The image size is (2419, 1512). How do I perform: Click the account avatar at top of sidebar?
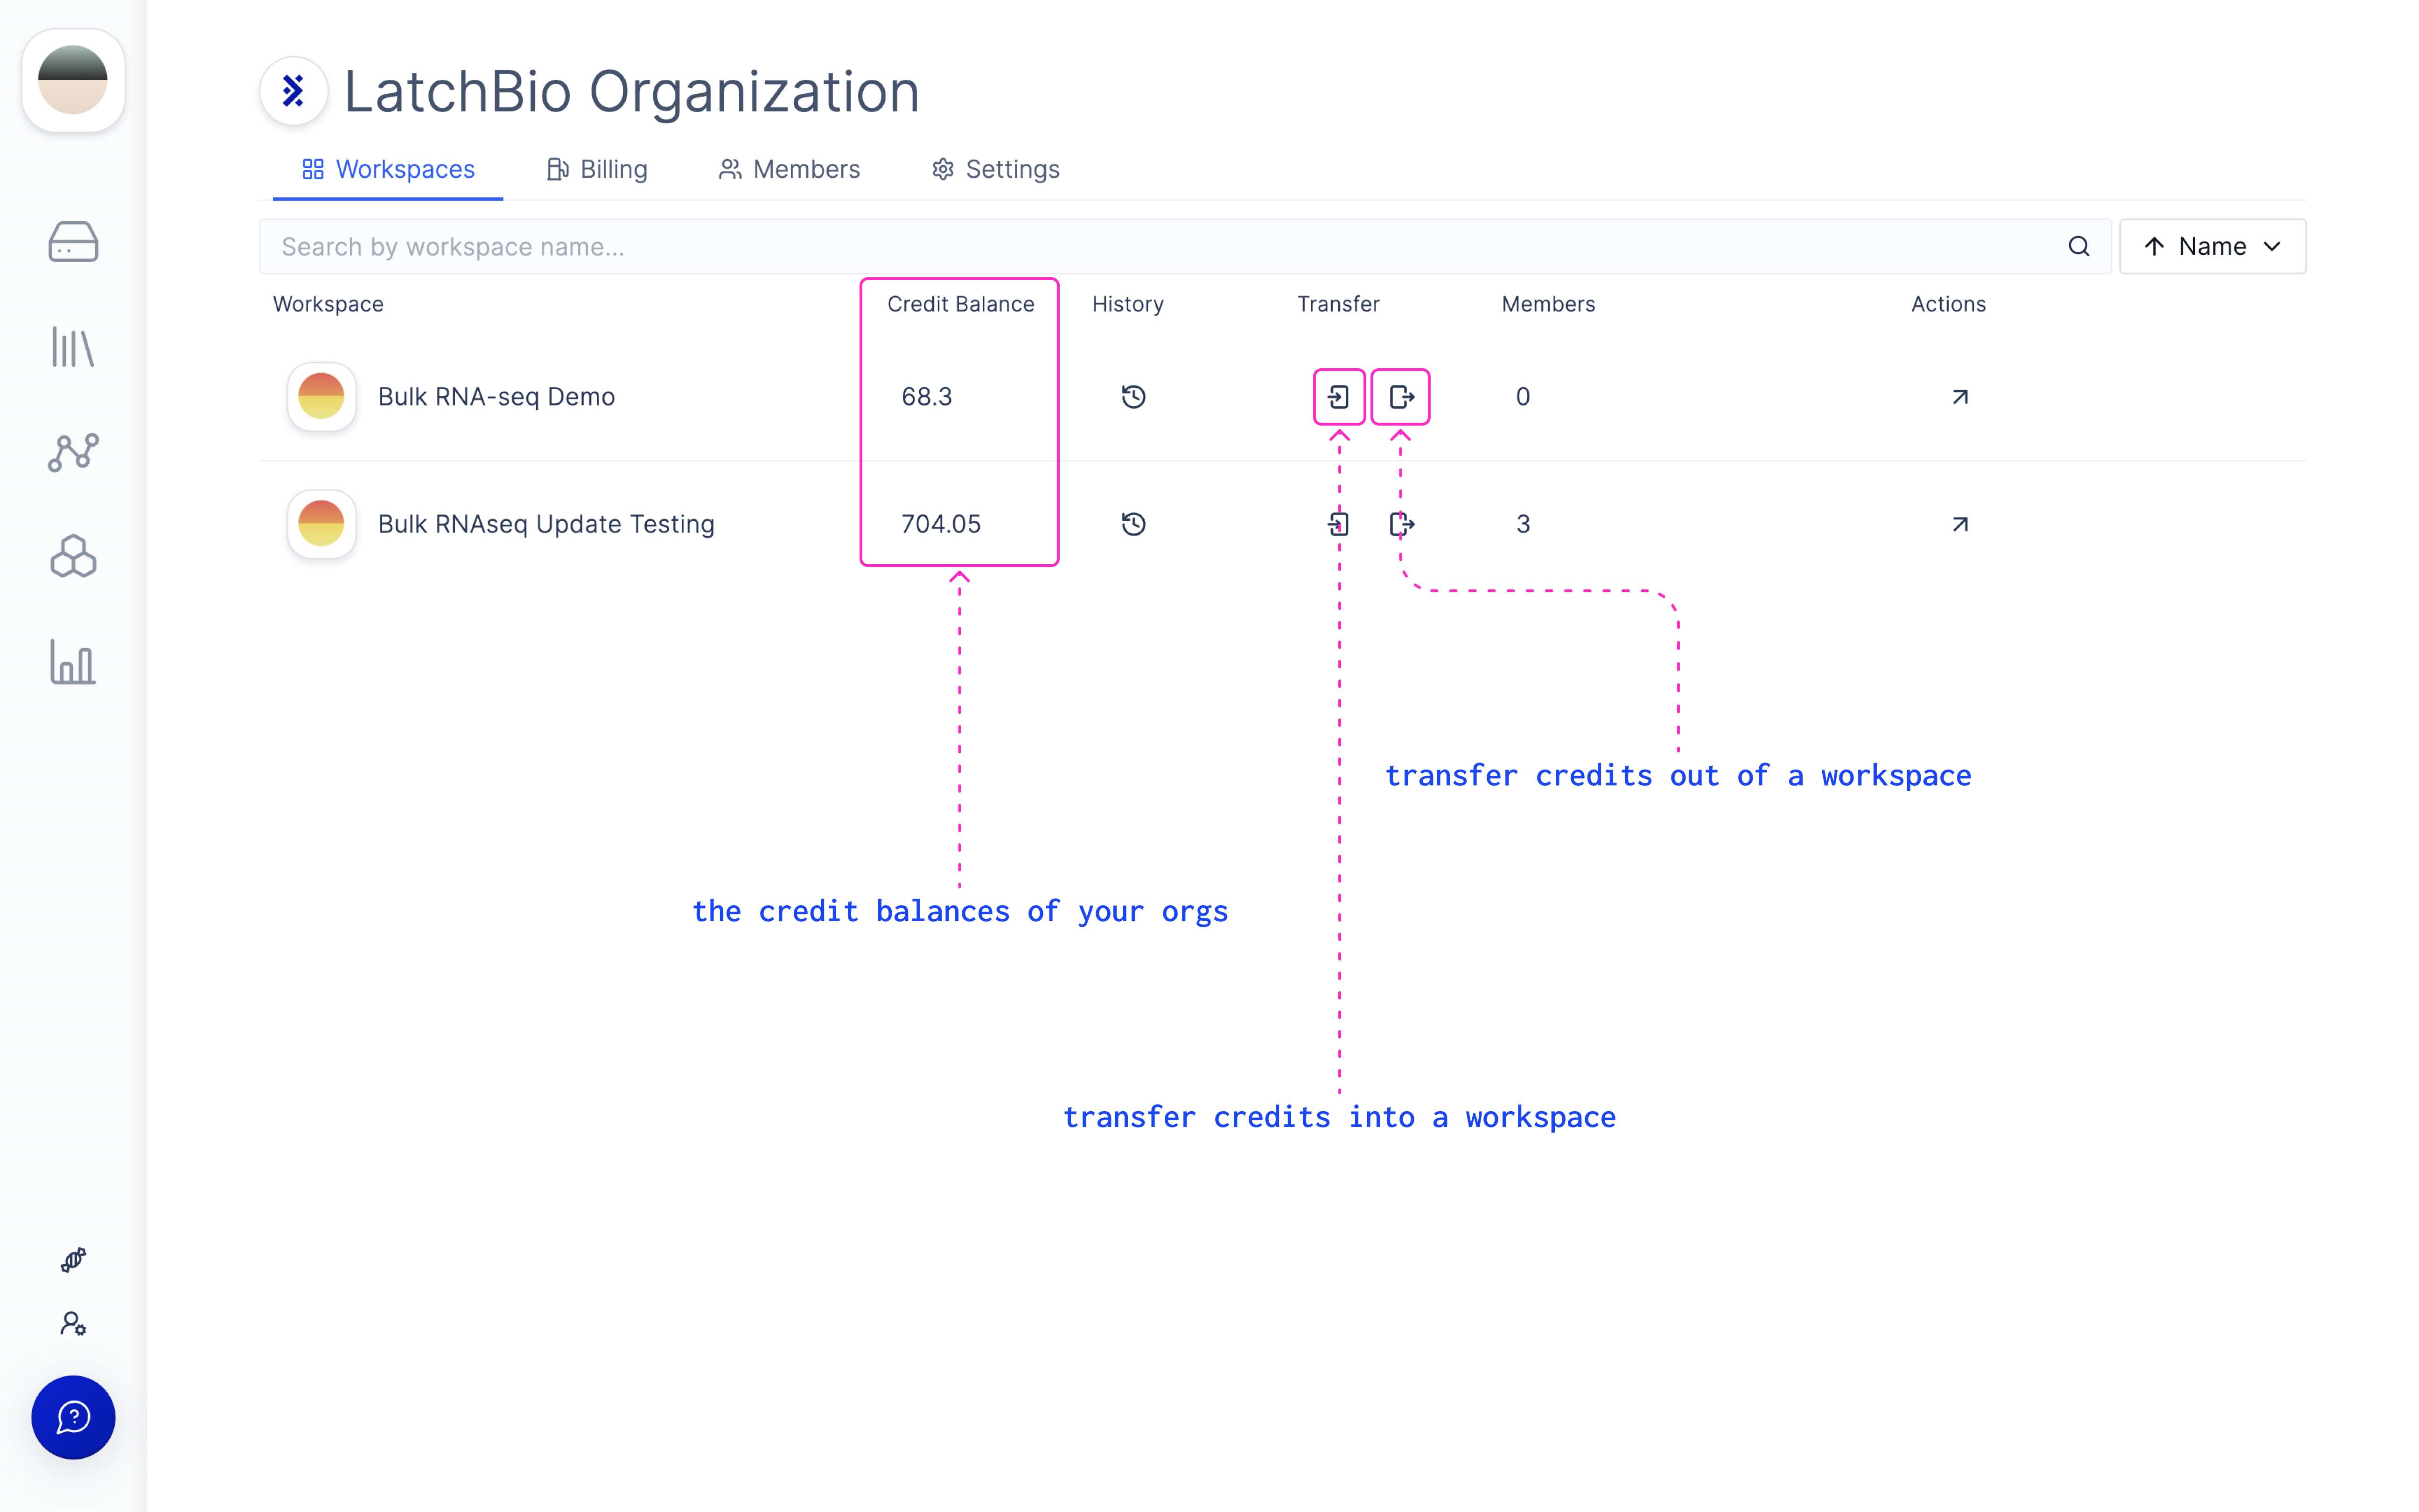[x=73, y=80]
